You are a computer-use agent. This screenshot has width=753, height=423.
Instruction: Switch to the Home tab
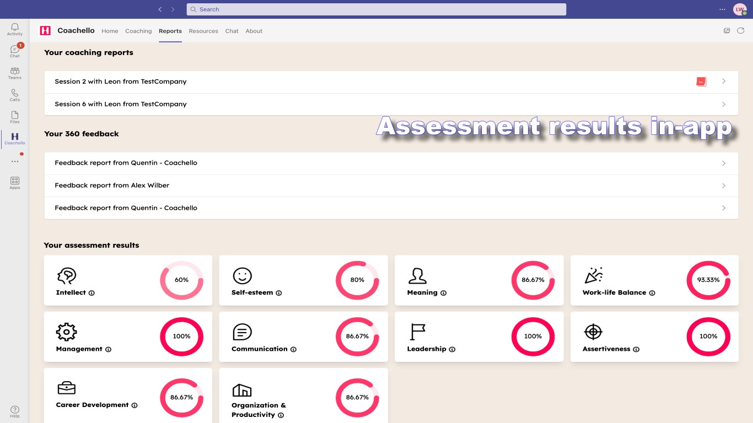point(110,31)
